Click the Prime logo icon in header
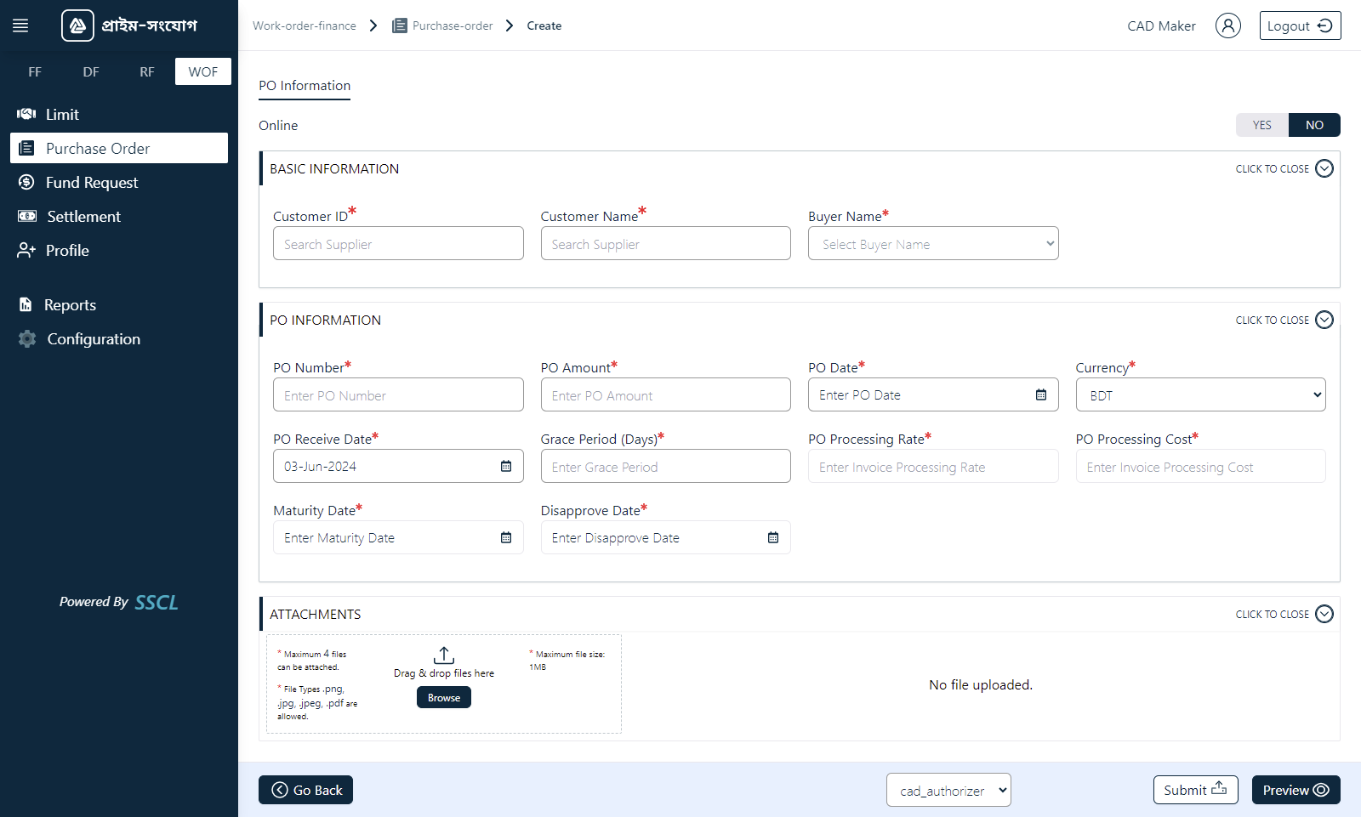 (x=77, y=26)
